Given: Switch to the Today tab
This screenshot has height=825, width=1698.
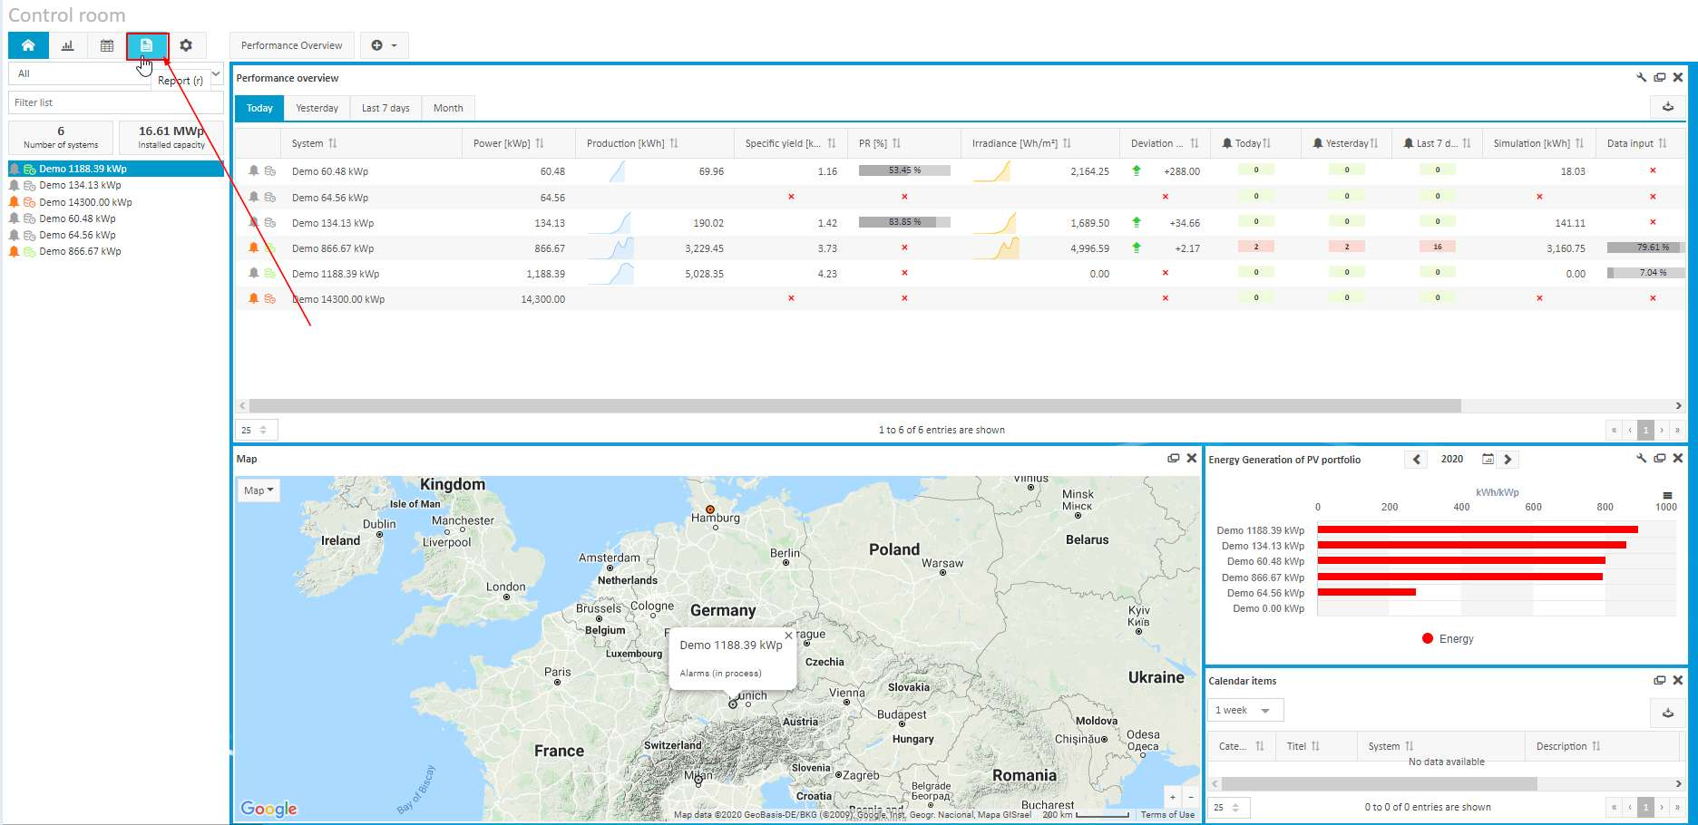Looking at the screenshot, I should [259, 108].
